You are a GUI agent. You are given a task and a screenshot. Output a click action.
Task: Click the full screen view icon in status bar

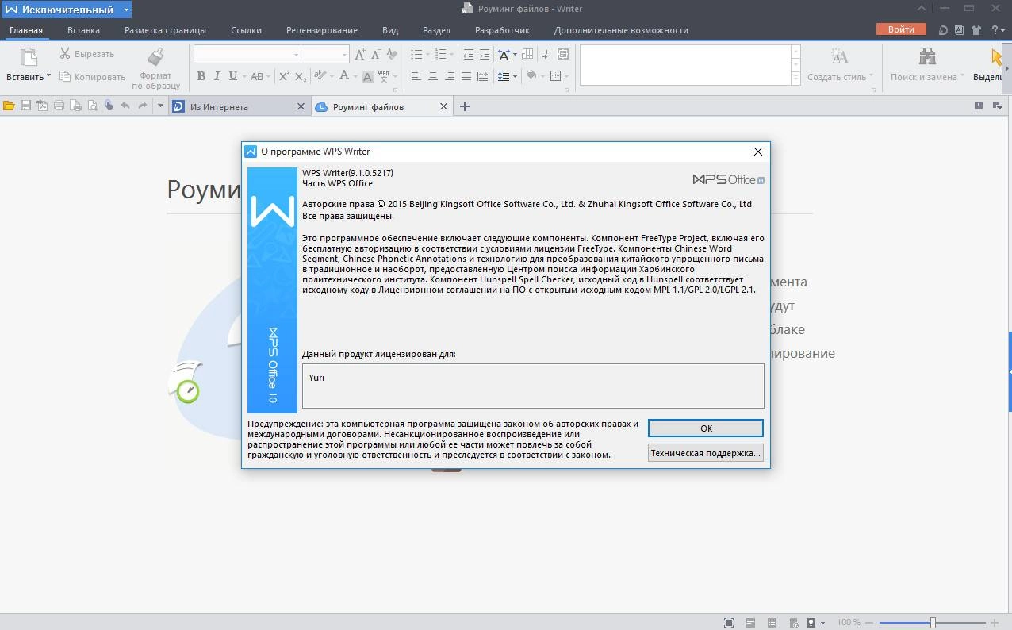click(730, 623)
